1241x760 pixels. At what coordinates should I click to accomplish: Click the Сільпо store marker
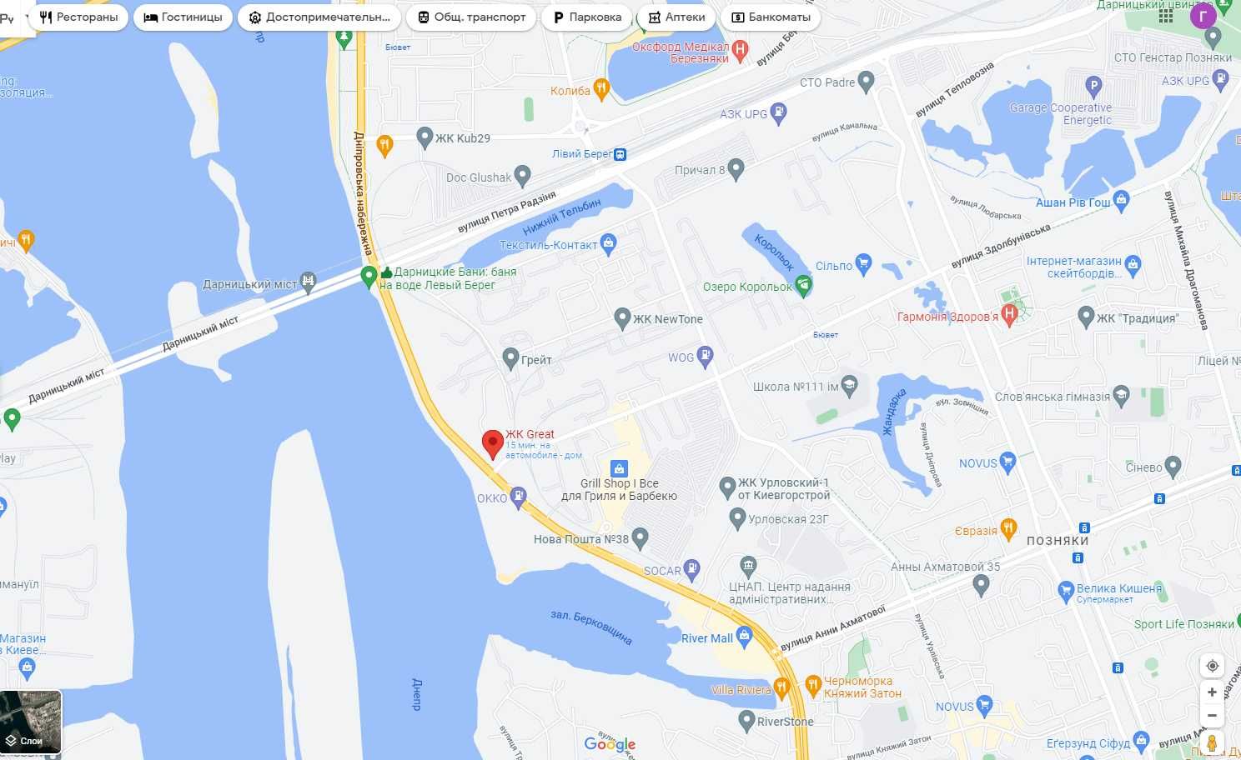coord(863,264)
